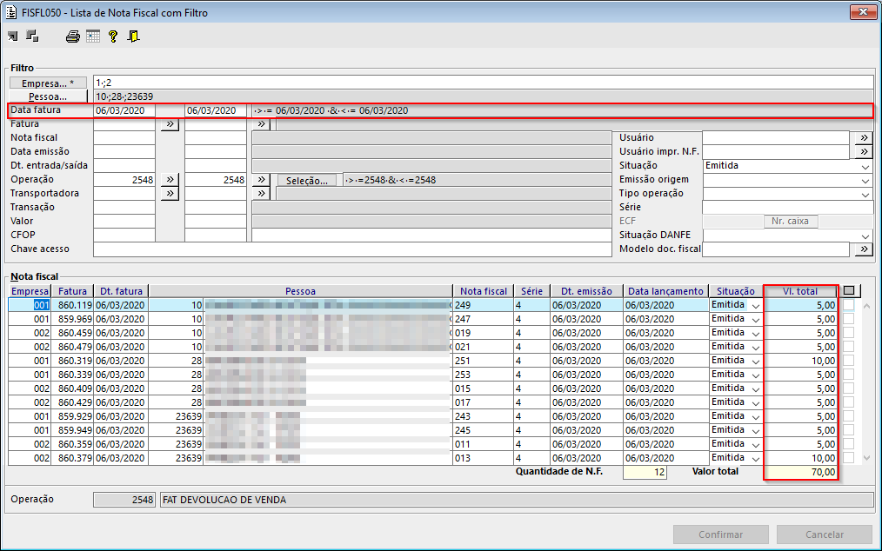The width and height of the screenshot is (882, 551).
Task: Click the grid scrollbar down arrow
Action: pyautogui.click(x=866, y=458)
